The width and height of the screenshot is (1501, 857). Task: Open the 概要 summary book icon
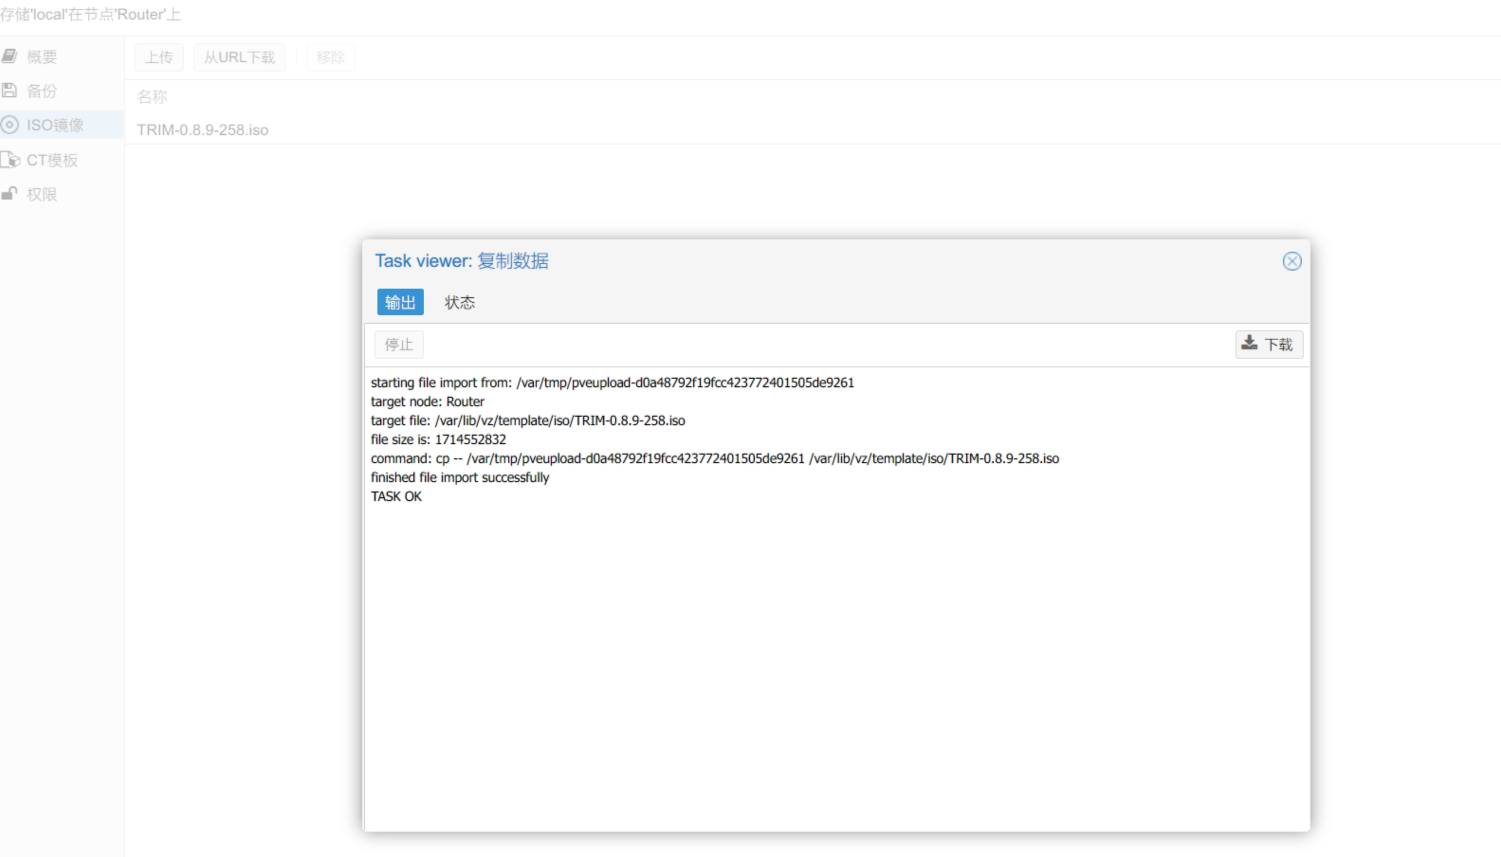[x=9, y=56]
